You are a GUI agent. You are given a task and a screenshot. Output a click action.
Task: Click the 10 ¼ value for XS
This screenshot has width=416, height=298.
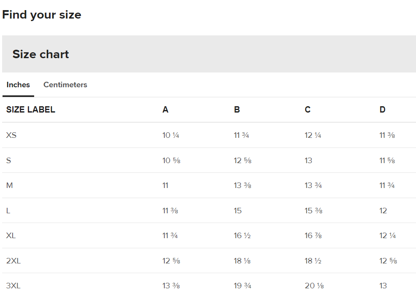pyautogui.click(x=171, y=135)
